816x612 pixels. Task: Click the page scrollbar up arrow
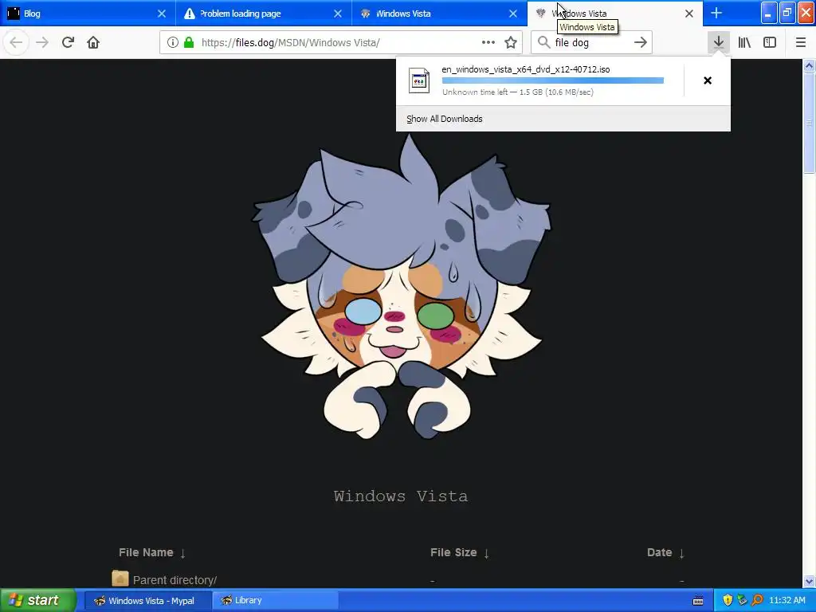tap(810, 65)
